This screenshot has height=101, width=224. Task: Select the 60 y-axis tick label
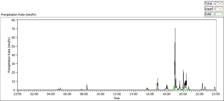click(x=13, y=37)
